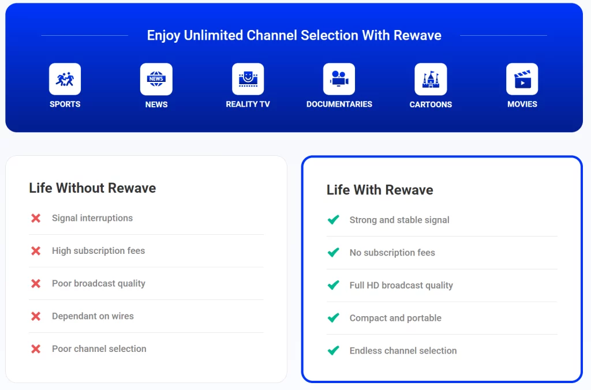The width and height of the screenshot is (591, 390).
Task: Click the 'Life Without Rewave' heading
Action: [x=92, y=187]
